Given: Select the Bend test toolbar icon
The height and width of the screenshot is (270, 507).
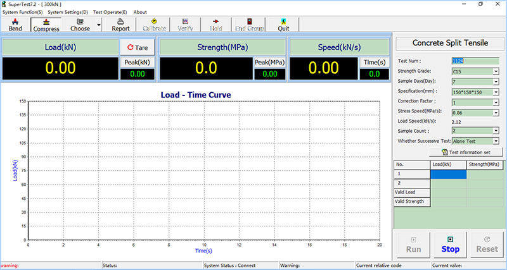Looking at the screenshot, I should [x=15, y=25].
